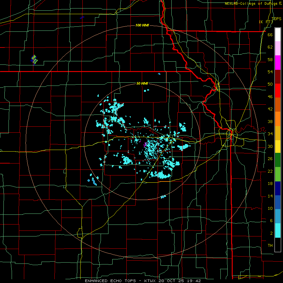The height and width of the screenshot is (283, 283).
Task: Select the dark green legend swatch
Action: (x=278, y=160)
